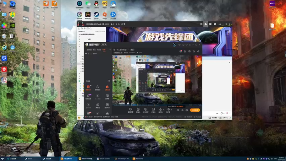This screenshot has width=286, height=161.
Task: Toggle the preview eye icon near start button
Action: coord(182,110)
